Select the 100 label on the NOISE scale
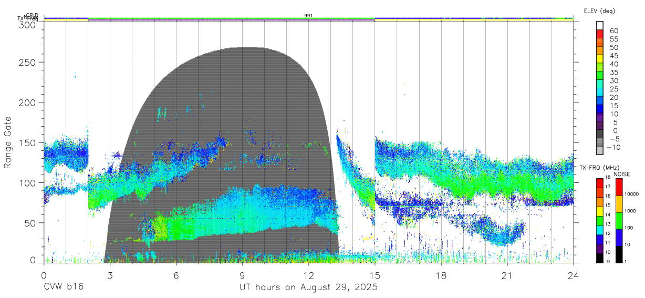Image resolution: width=645 pixels, height=298 pixels. [629, 228]
